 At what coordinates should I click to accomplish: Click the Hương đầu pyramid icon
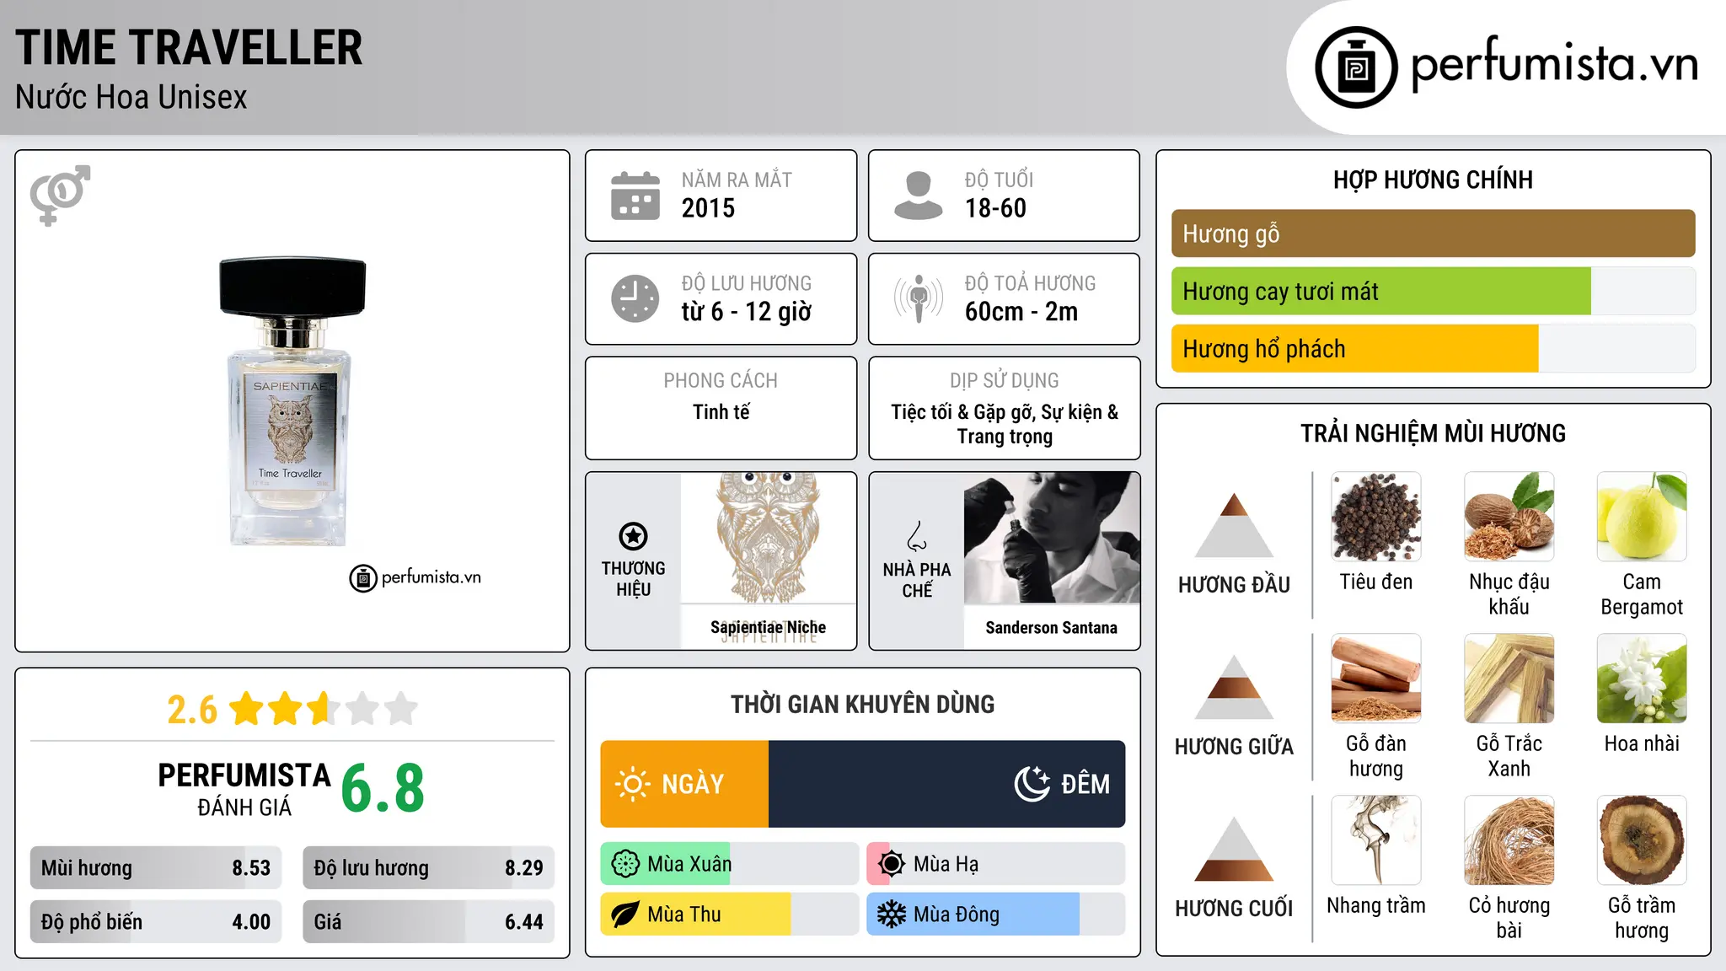[x=1234, y=524]
